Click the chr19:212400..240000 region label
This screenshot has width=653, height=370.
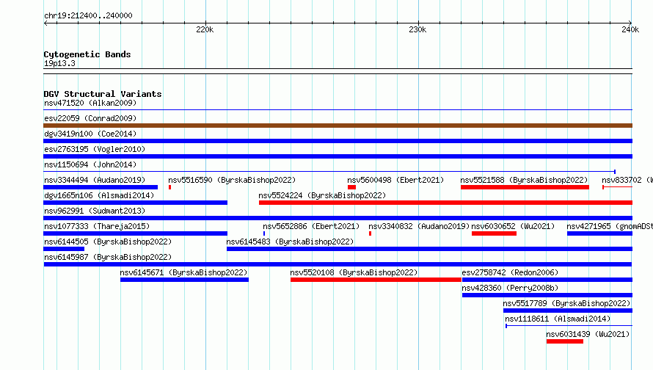coord(88,15)
